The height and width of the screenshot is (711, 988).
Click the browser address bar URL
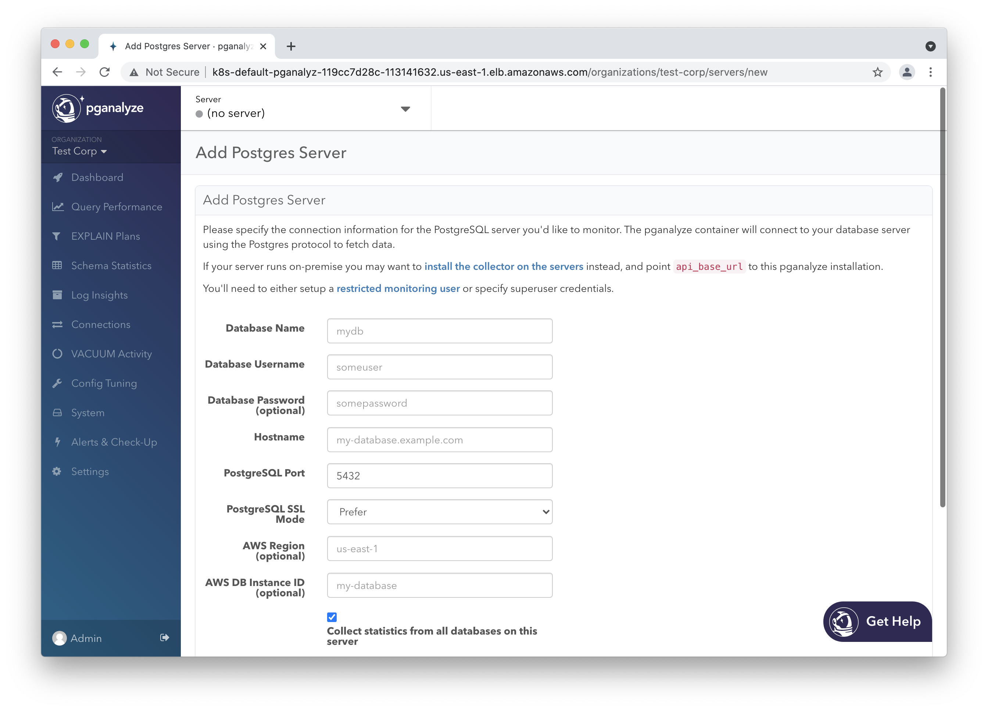490,72
